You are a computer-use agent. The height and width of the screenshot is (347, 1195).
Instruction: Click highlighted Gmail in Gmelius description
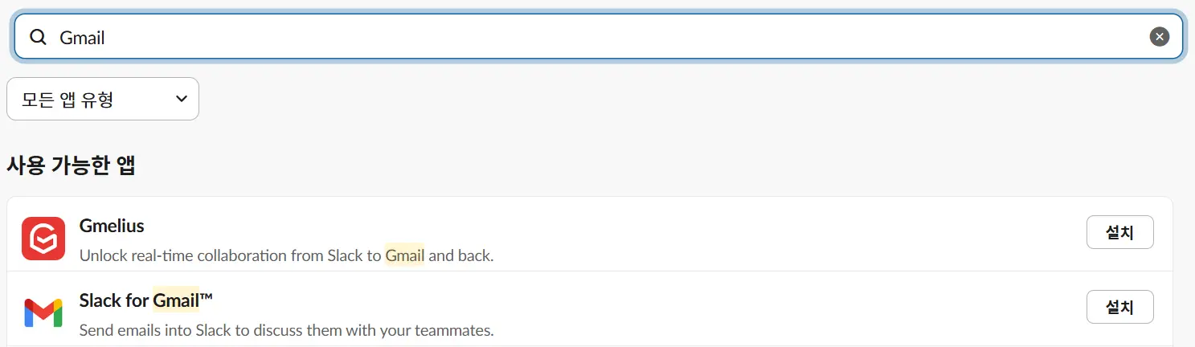404,256
